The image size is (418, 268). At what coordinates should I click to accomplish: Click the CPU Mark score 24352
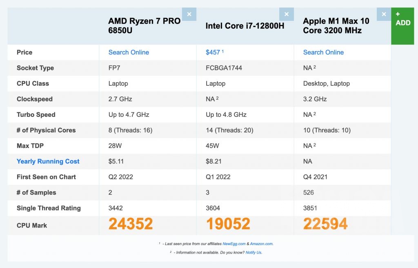[x=131, y=224]
